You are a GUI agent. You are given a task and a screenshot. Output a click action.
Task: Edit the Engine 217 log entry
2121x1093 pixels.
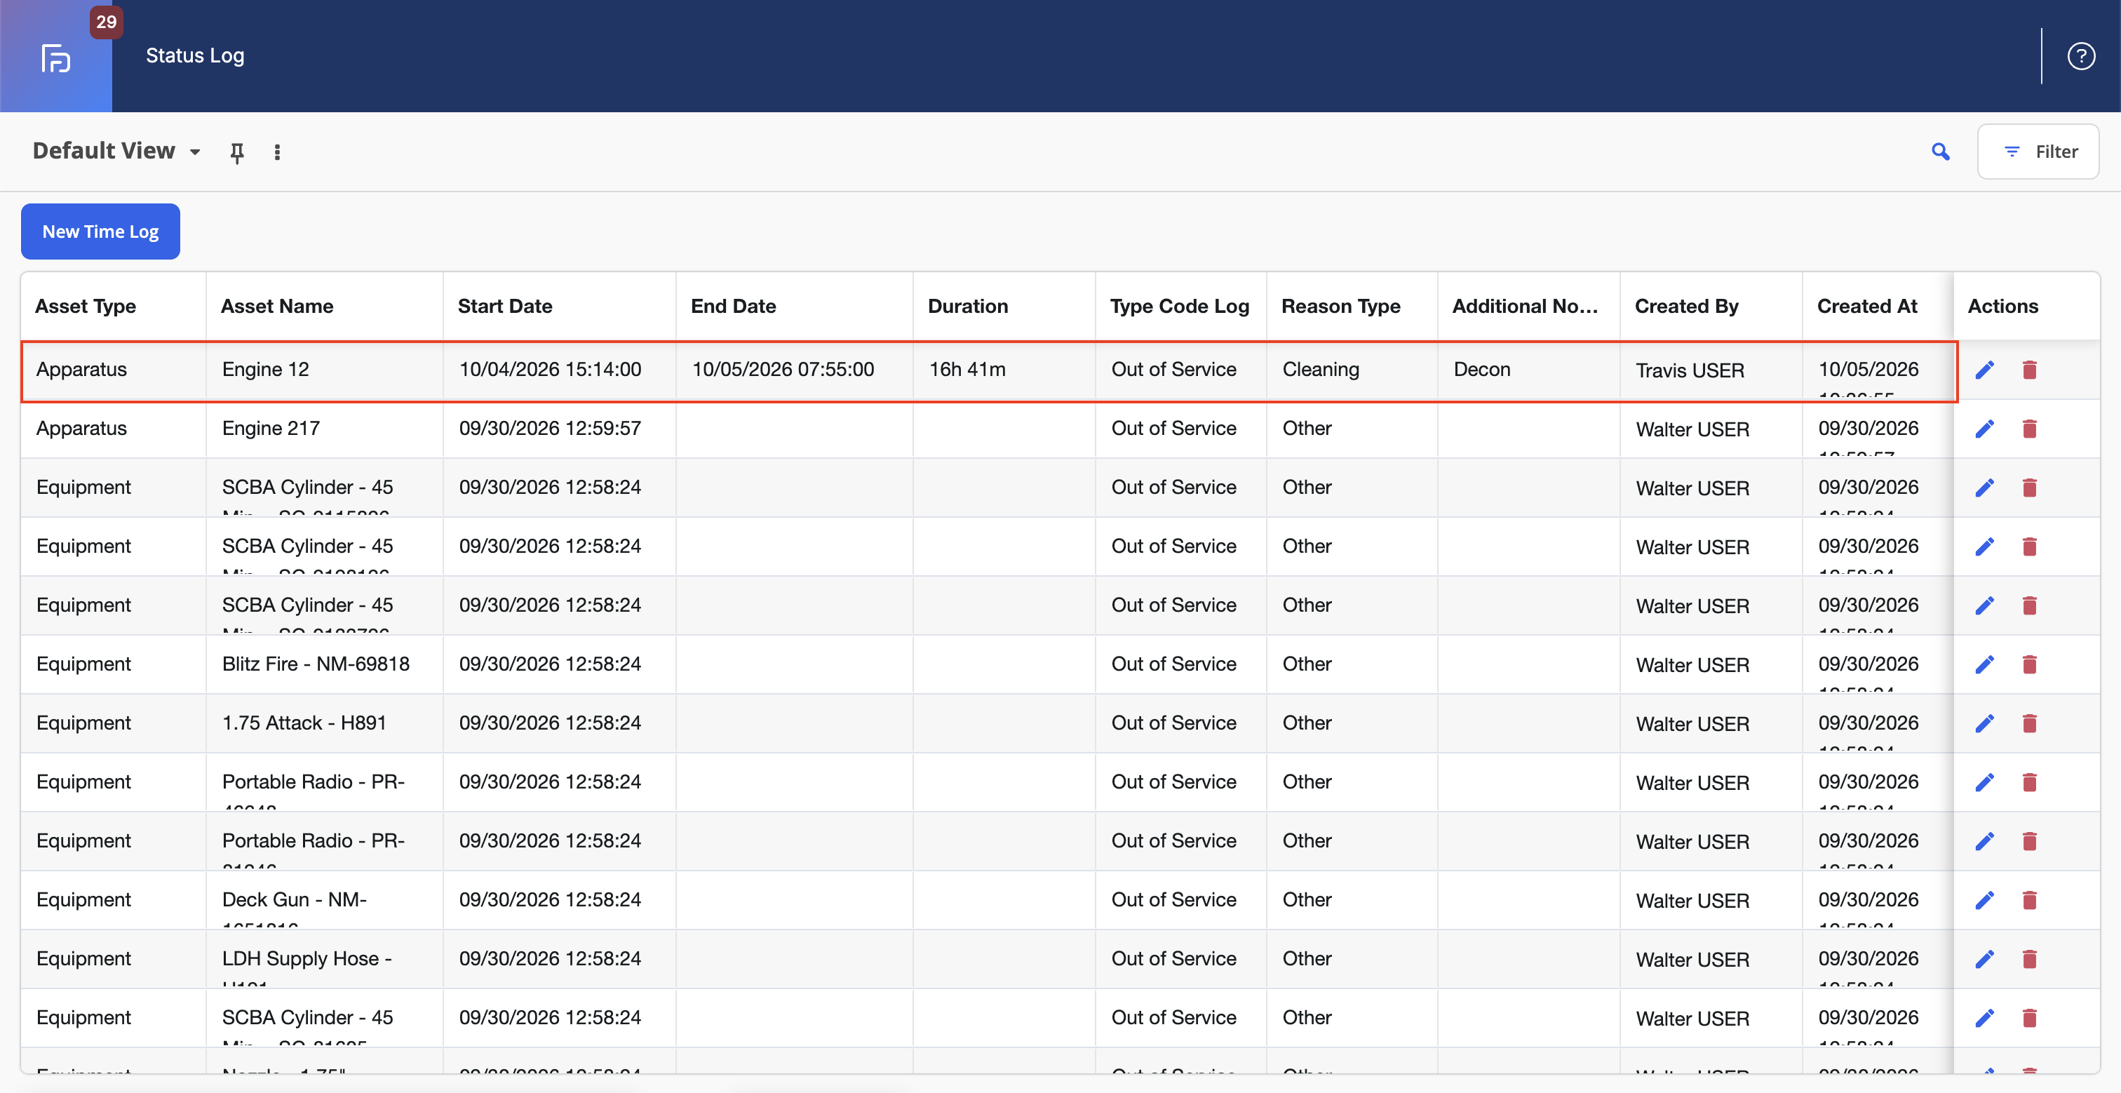coord(1985,429)
